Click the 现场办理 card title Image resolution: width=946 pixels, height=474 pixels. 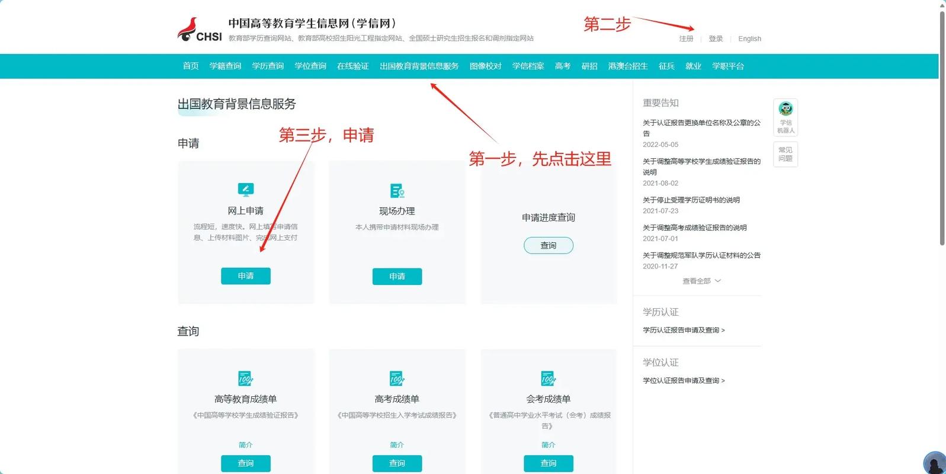[397, 211]
